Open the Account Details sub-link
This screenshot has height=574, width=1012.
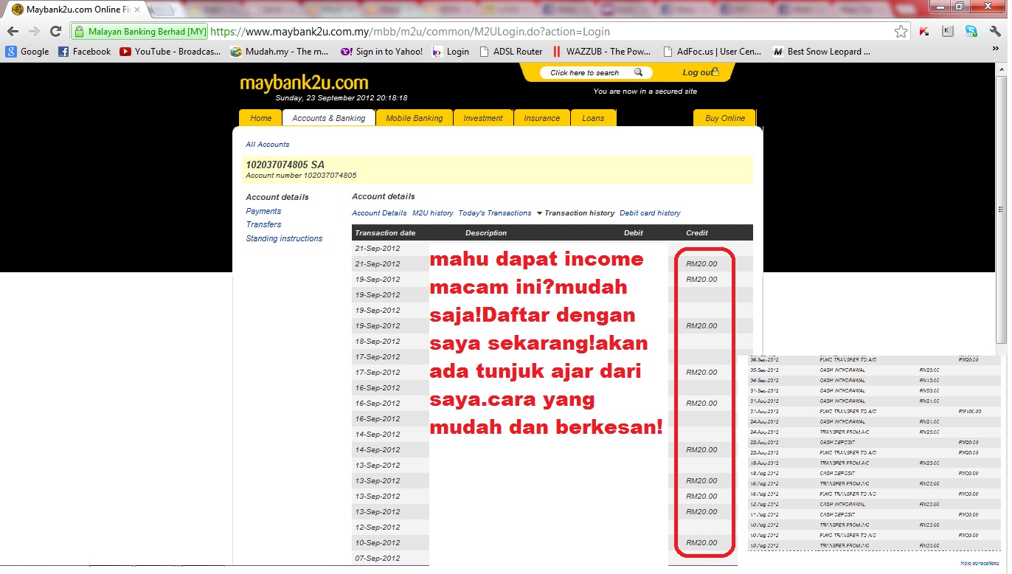click(379, 213)
